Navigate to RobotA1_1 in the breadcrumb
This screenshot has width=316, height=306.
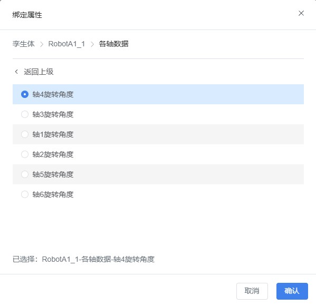coord(66,44)
